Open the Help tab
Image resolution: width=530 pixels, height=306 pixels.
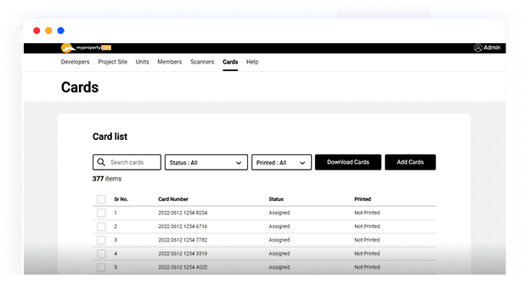(x=252, y=62)
